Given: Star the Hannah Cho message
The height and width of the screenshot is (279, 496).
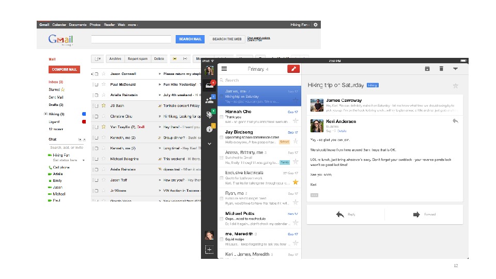Looking at the screenshot, I should click(296, 120).
